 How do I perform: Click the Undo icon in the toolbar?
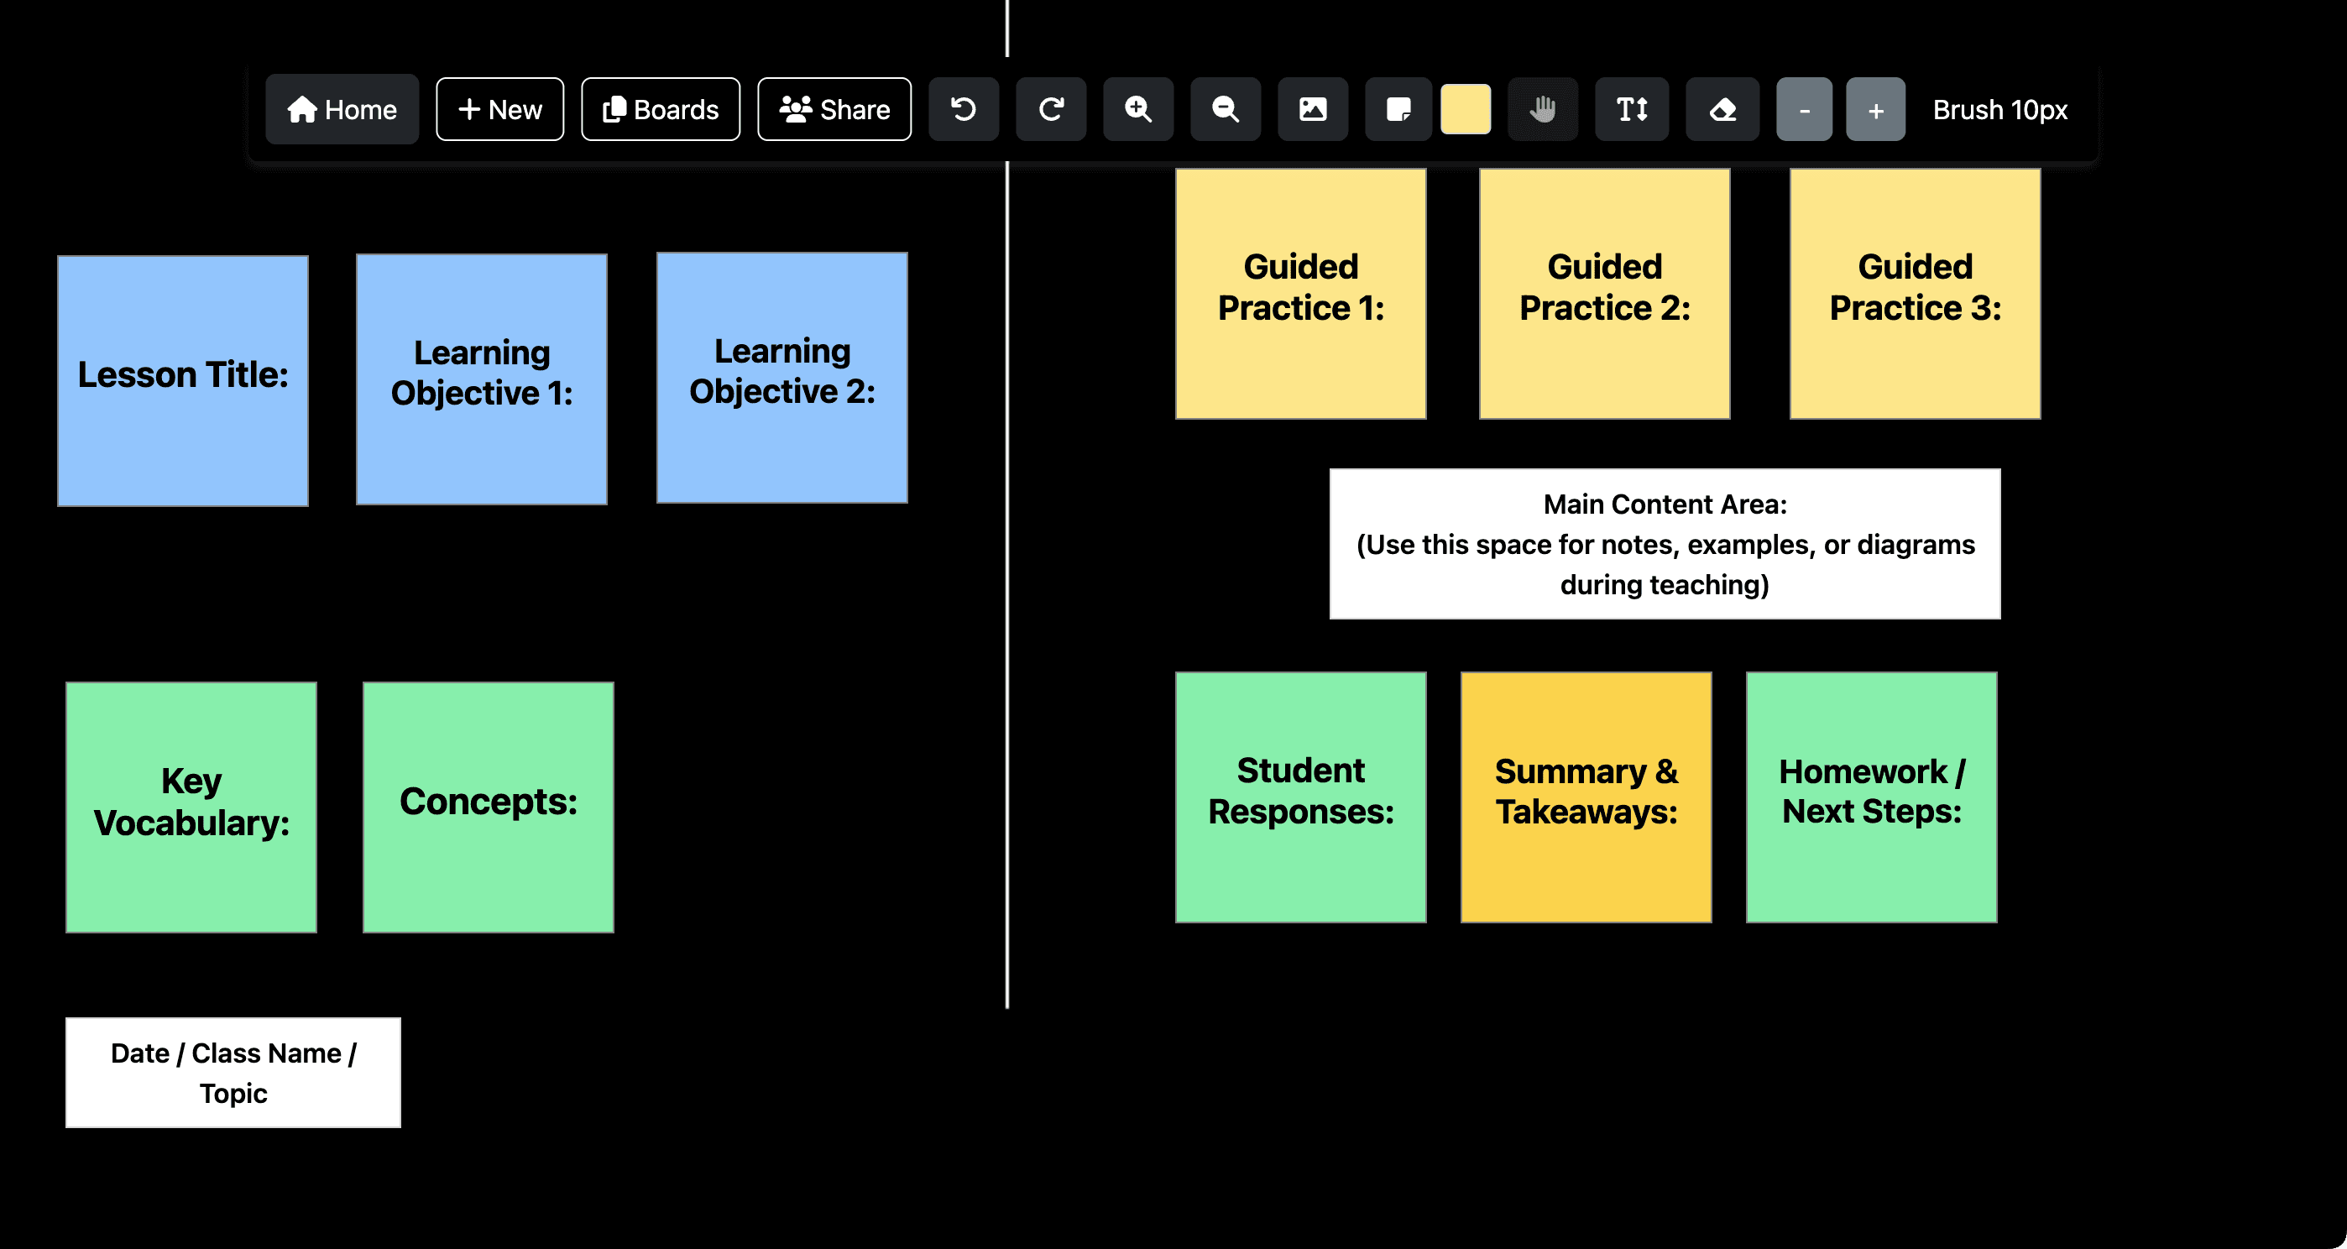[x=963, y=109]
